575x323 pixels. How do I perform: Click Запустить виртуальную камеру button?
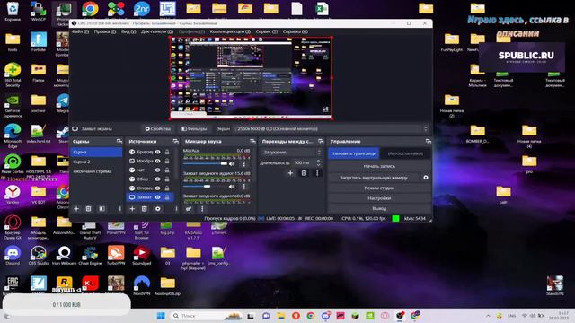[374, 178]
